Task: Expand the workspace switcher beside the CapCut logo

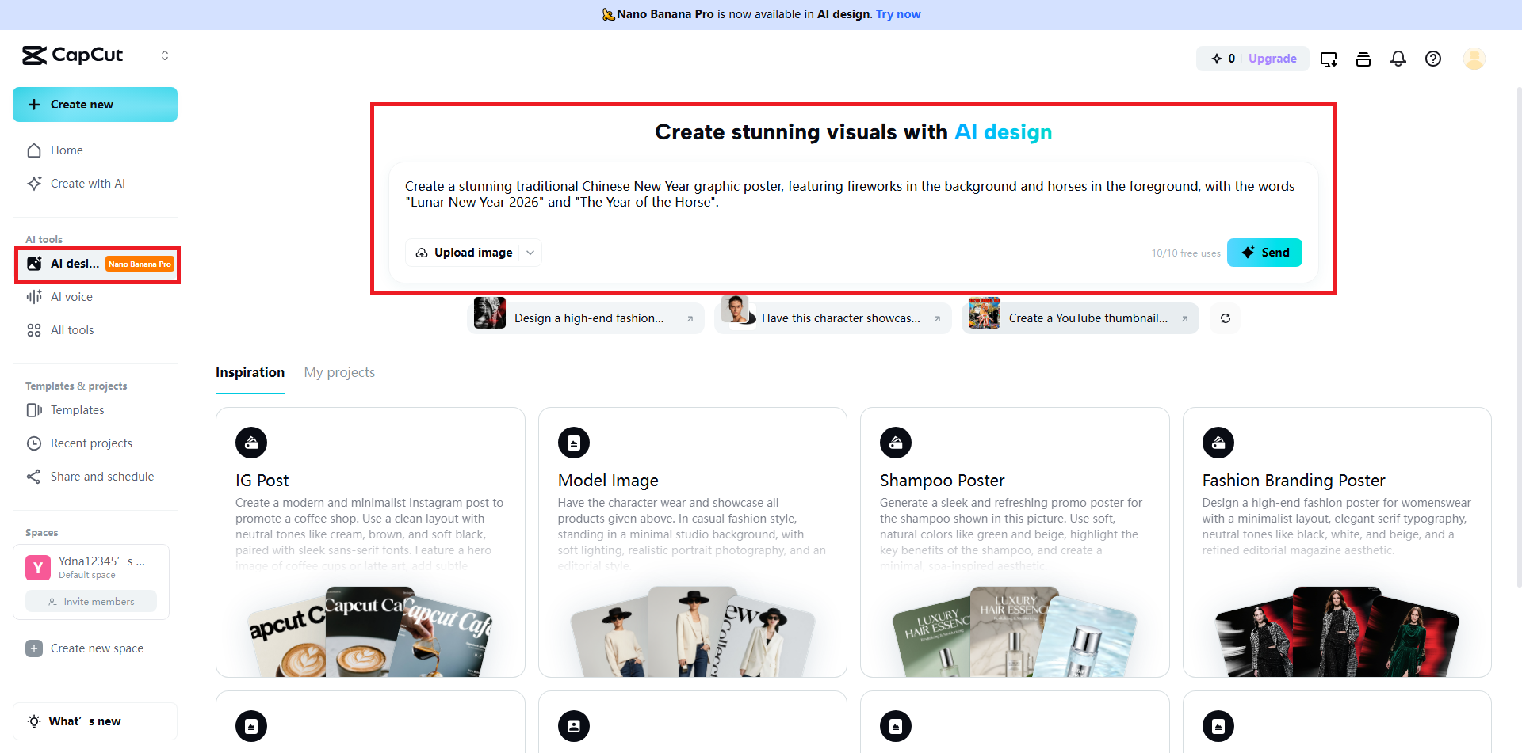Action: tap(165, 55)
